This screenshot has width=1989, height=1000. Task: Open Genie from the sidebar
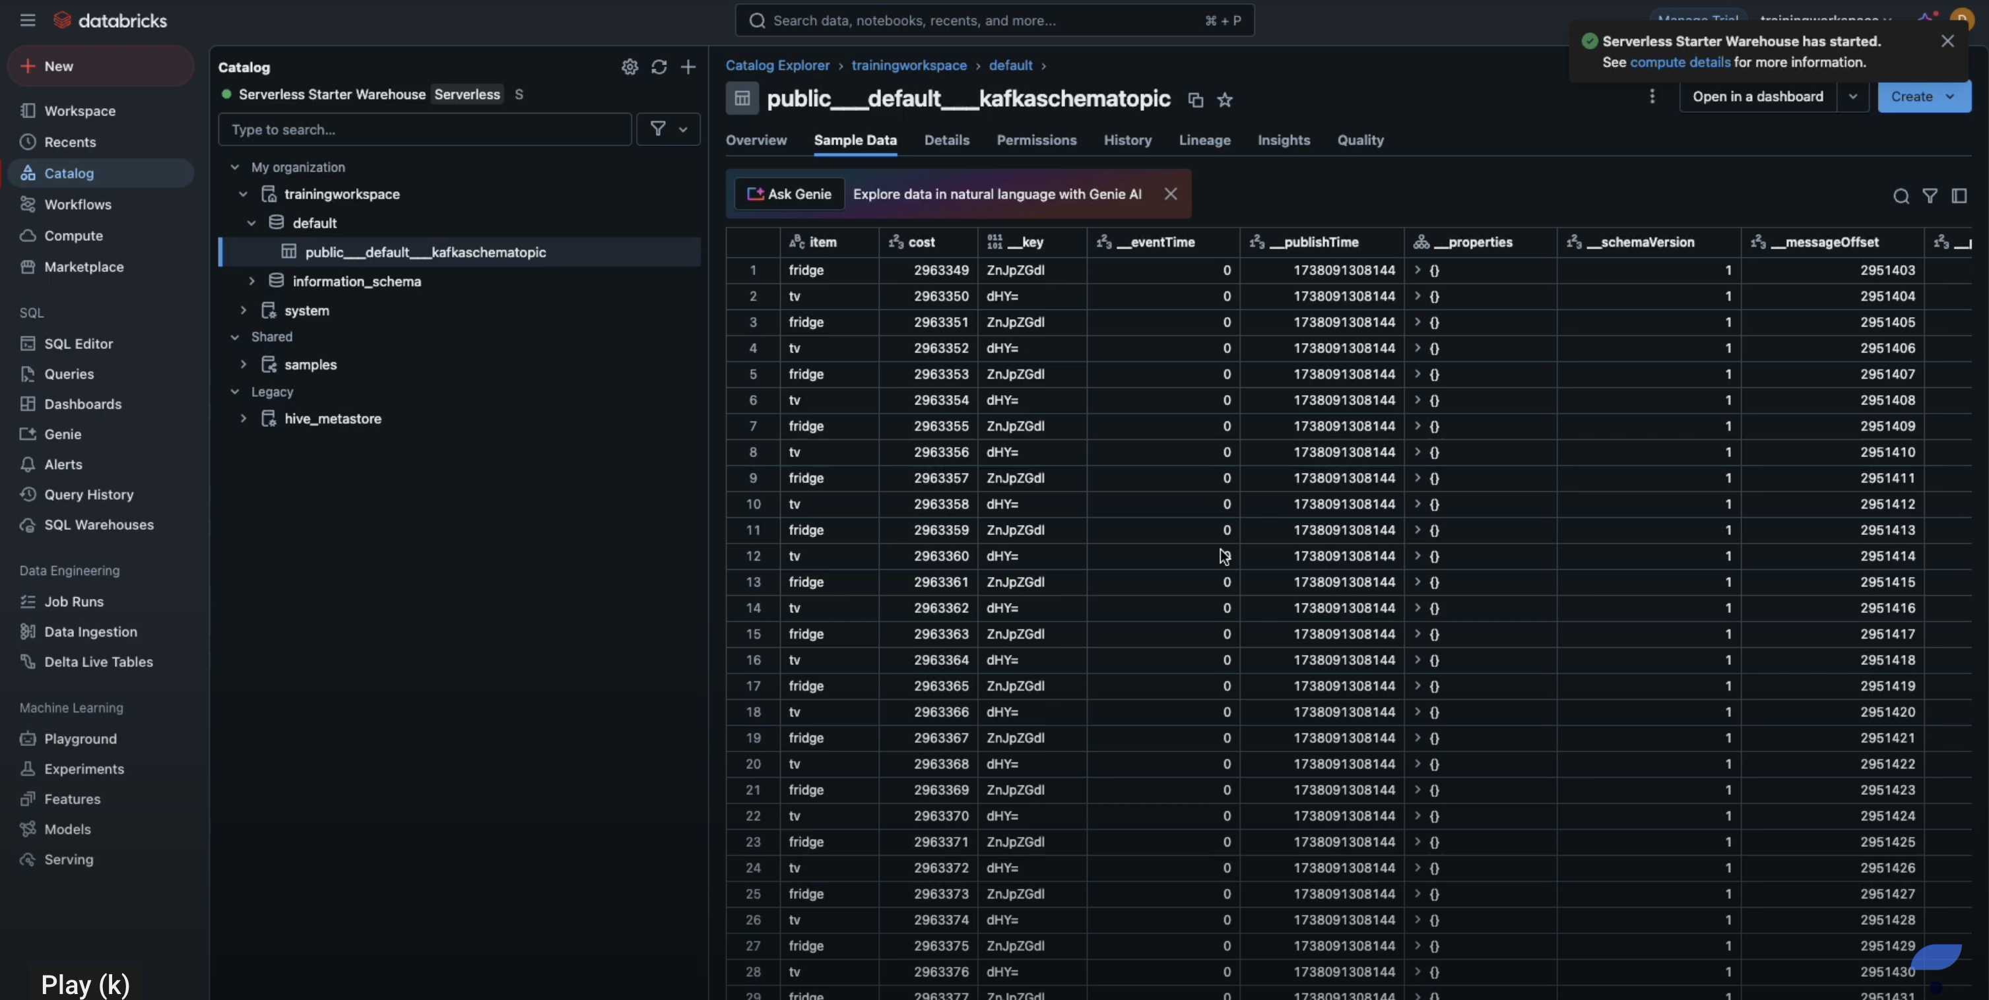pyautogui.click(x=62, y=433)
